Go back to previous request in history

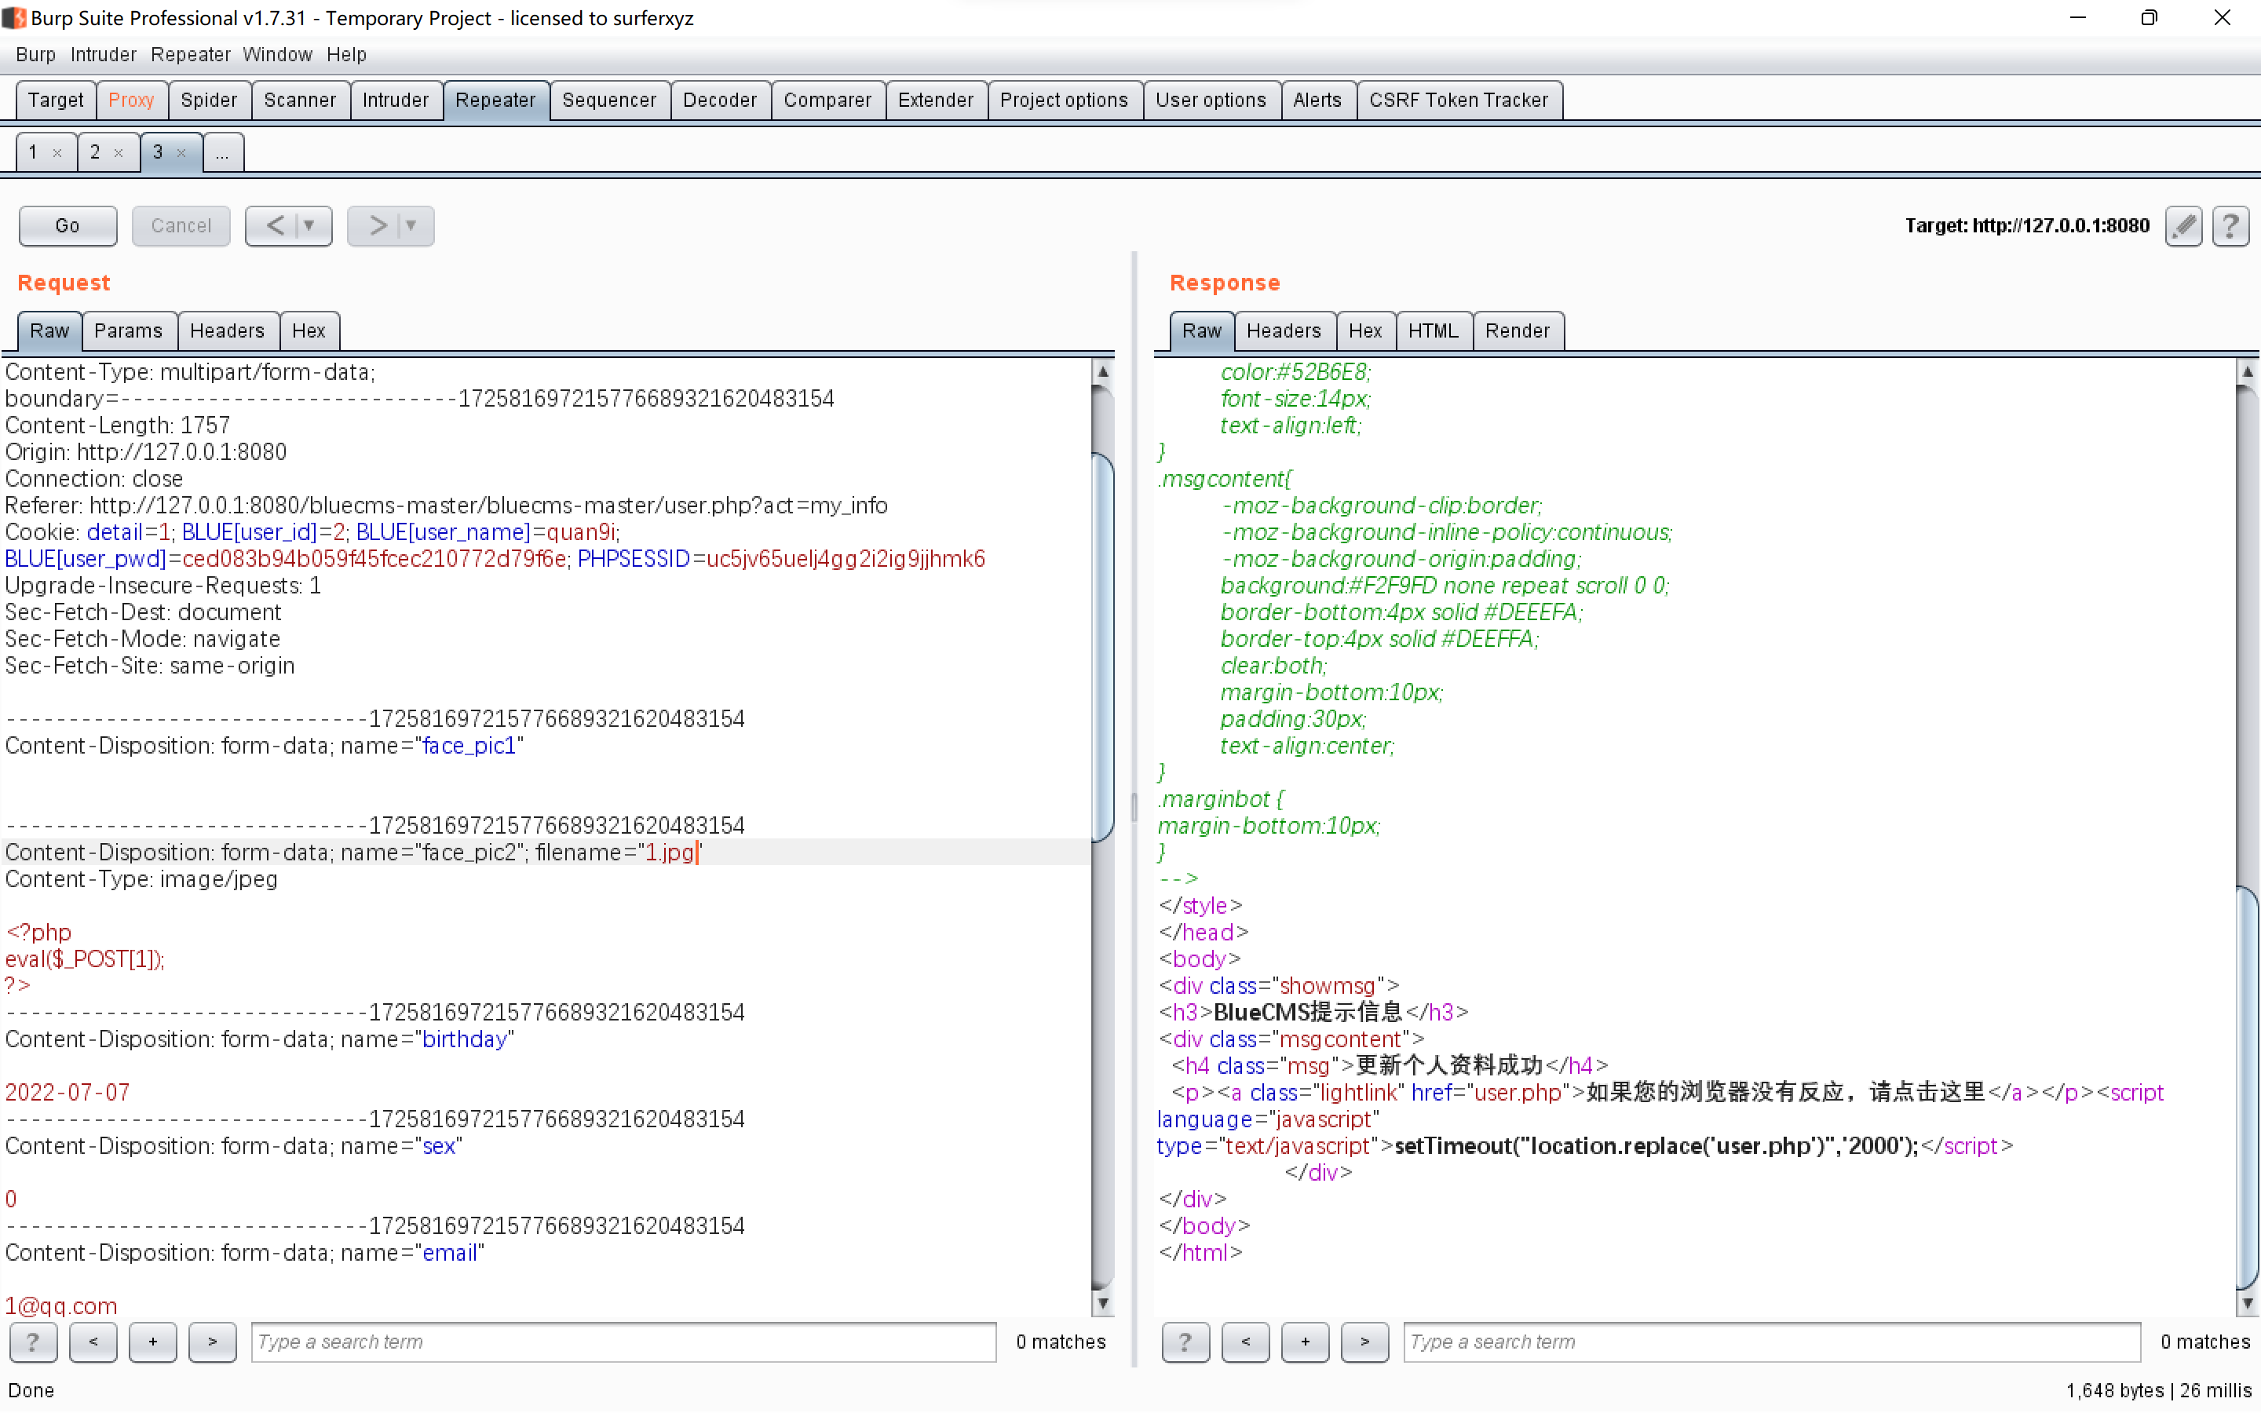pyautogui.click(x=274, y=226)
